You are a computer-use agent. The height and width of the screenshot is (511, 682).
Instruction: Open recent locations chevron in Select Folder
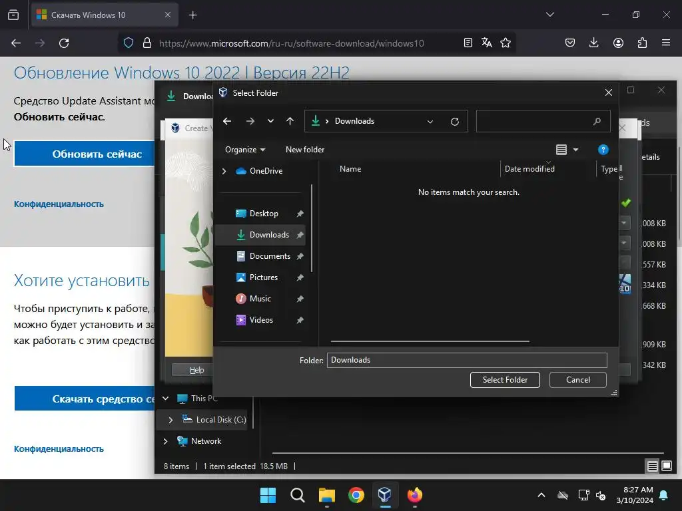point(270,121)
